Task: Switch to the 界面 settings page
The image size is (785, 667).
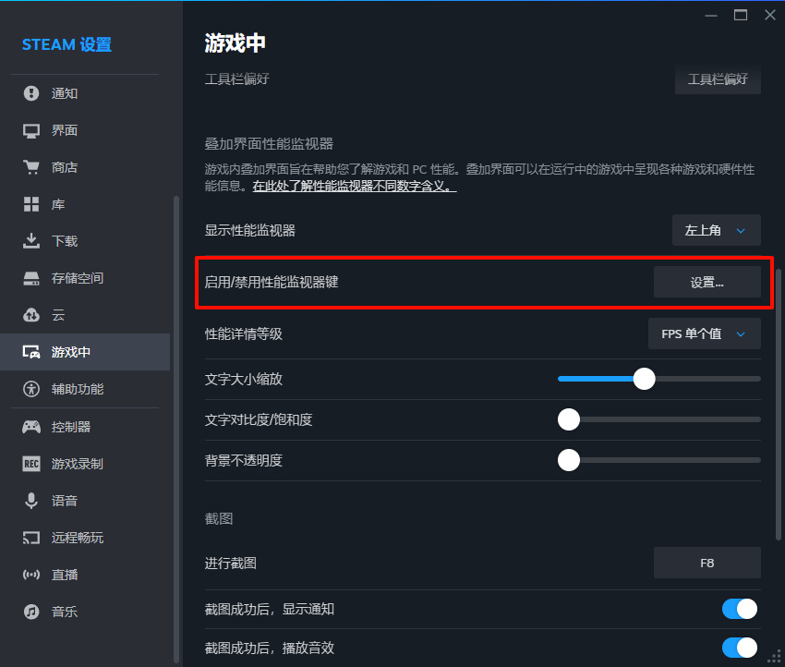Action: click(85, 130)
